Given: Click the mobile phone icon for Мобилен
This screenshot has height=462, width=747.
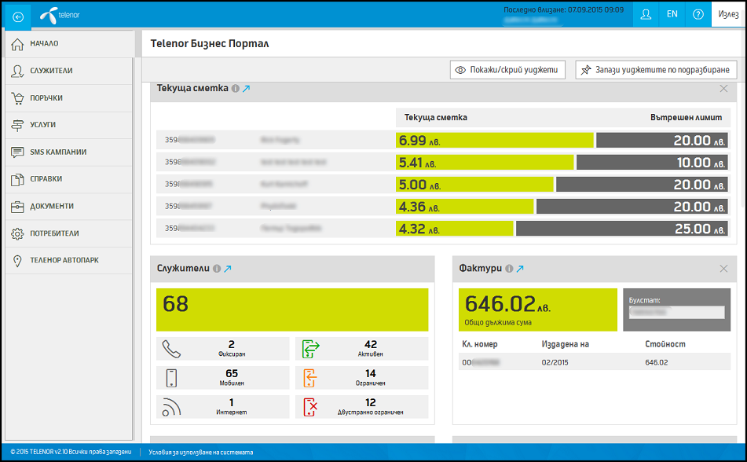Looking at the screenshot, I should [x=171, y=378].
